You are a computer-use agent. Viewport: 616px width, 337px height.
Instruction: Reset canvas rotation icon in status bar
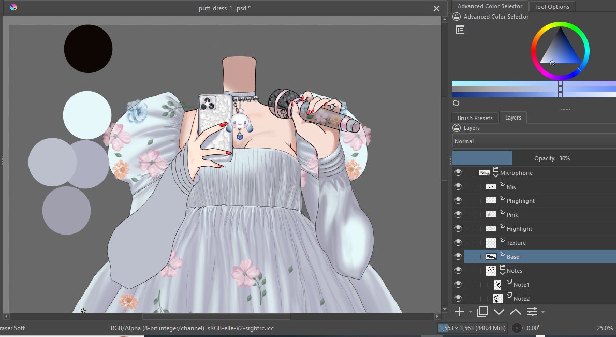(x=518, y=328)
